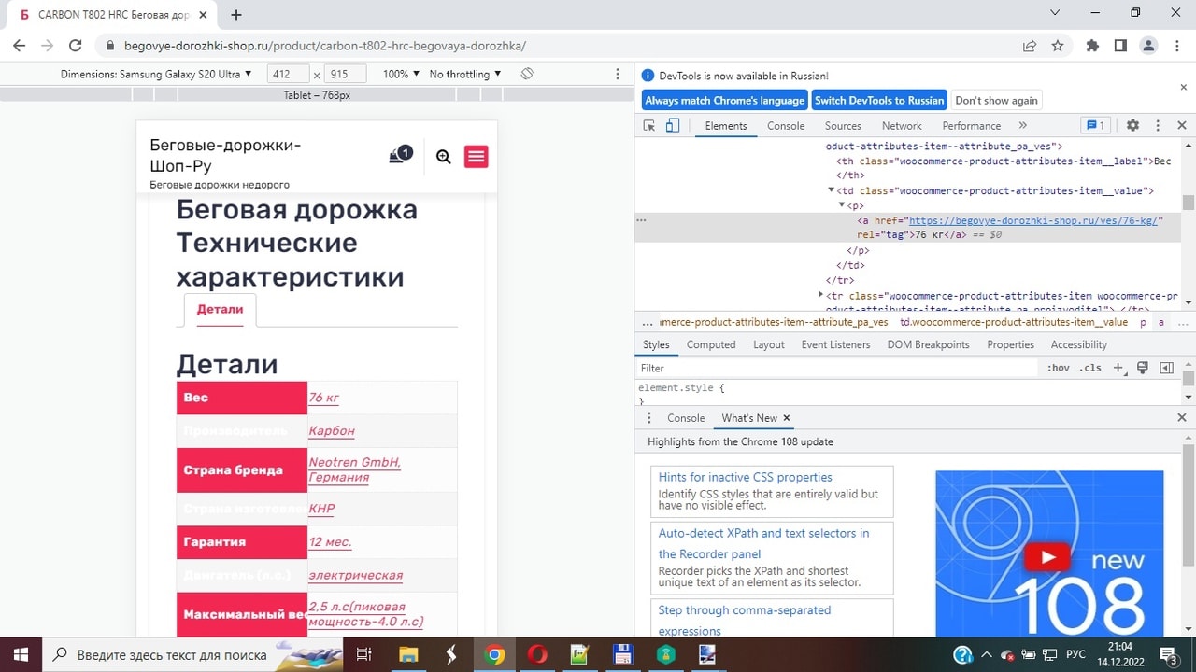Dismiss the DevTools language infobar
This screenshot has width=1196, height=672.
point(1183,87)
